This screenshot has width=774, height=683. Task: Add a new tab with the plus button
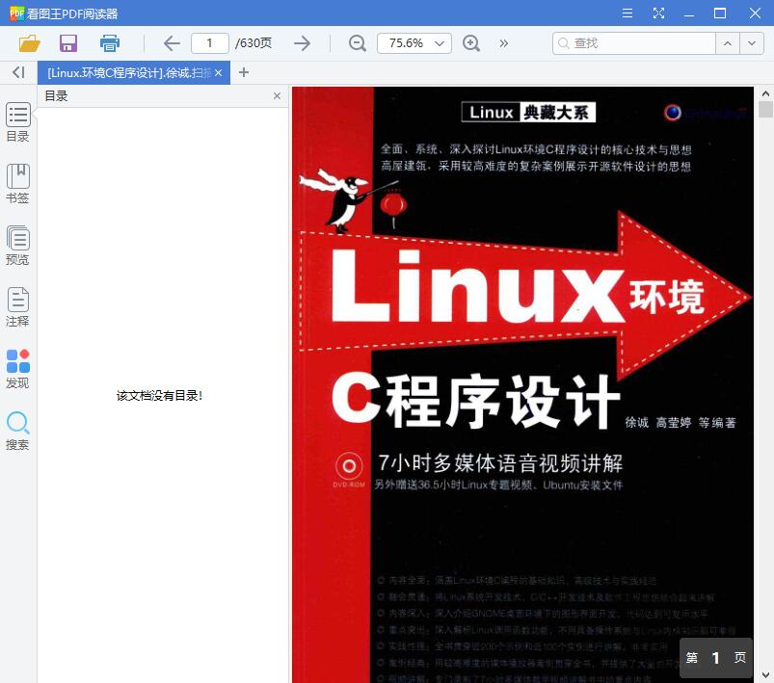pos(243,72)
